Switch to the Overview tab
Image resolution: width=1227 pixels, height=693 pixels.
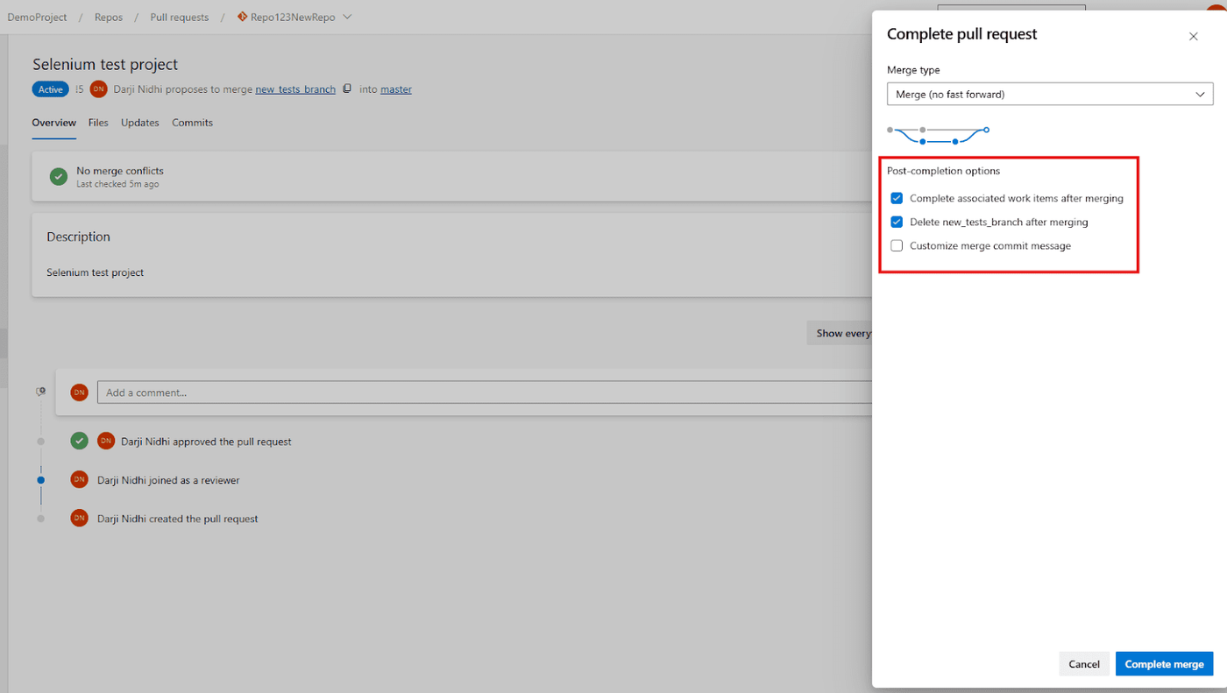(x=54, y=123)
